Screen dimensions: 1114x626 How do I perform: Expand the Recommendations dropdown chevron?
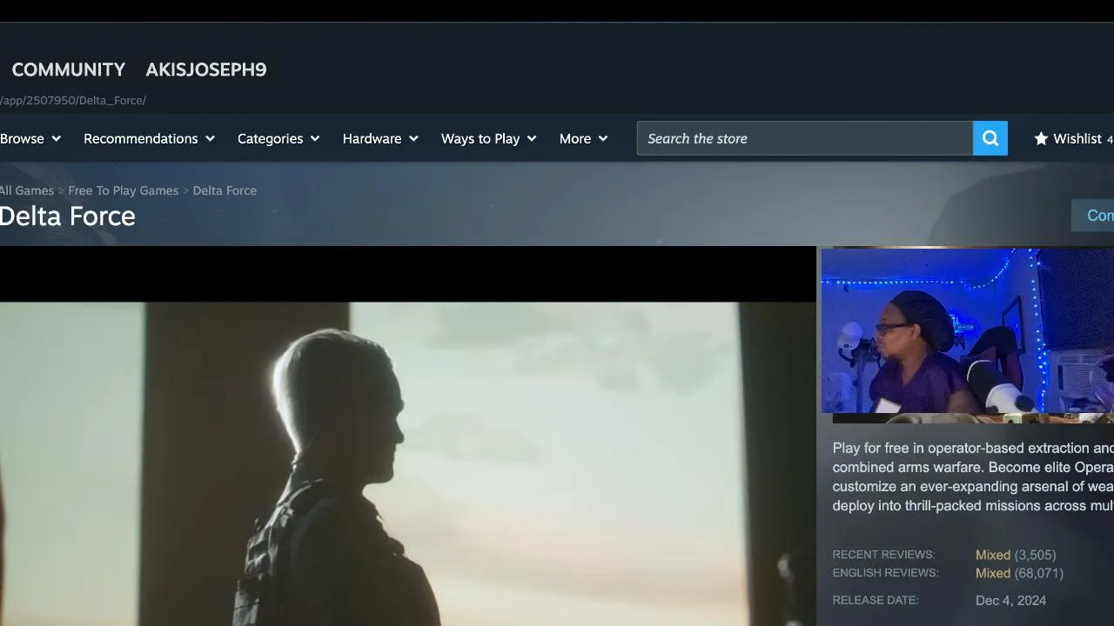pos(210,138)
